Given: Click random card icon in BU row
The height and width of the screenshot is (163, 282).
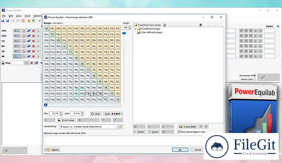Looking at the screenshot, I should (x=24, y=46).
